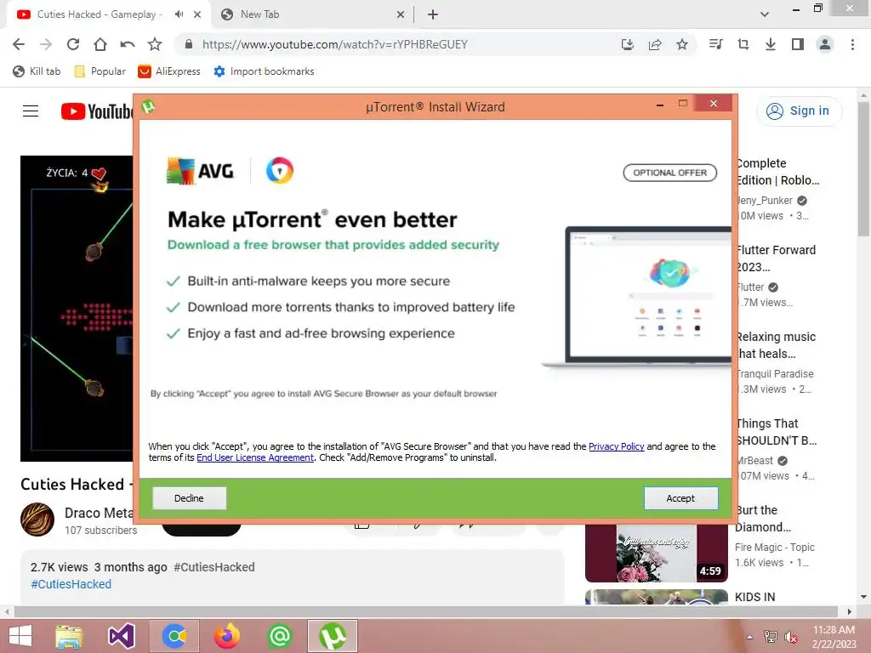871x653 pixels.
Task: Click the browser back arrow
Action: pos(19,44)
